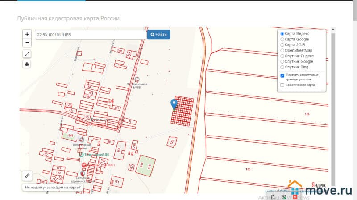Screen dimensions: 357x200
Task: Select Спутник Google satellite layer
Action: pyautogui.click(x=282, y=62)
